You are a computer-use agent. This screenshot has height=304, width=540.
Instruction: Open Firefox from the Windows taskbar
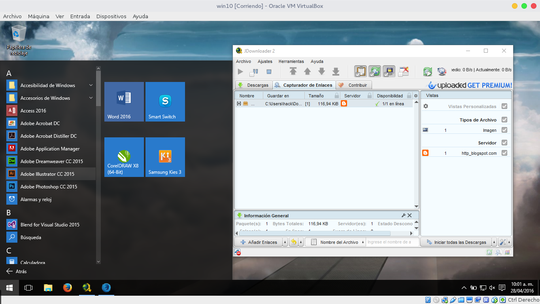point(67,288)
